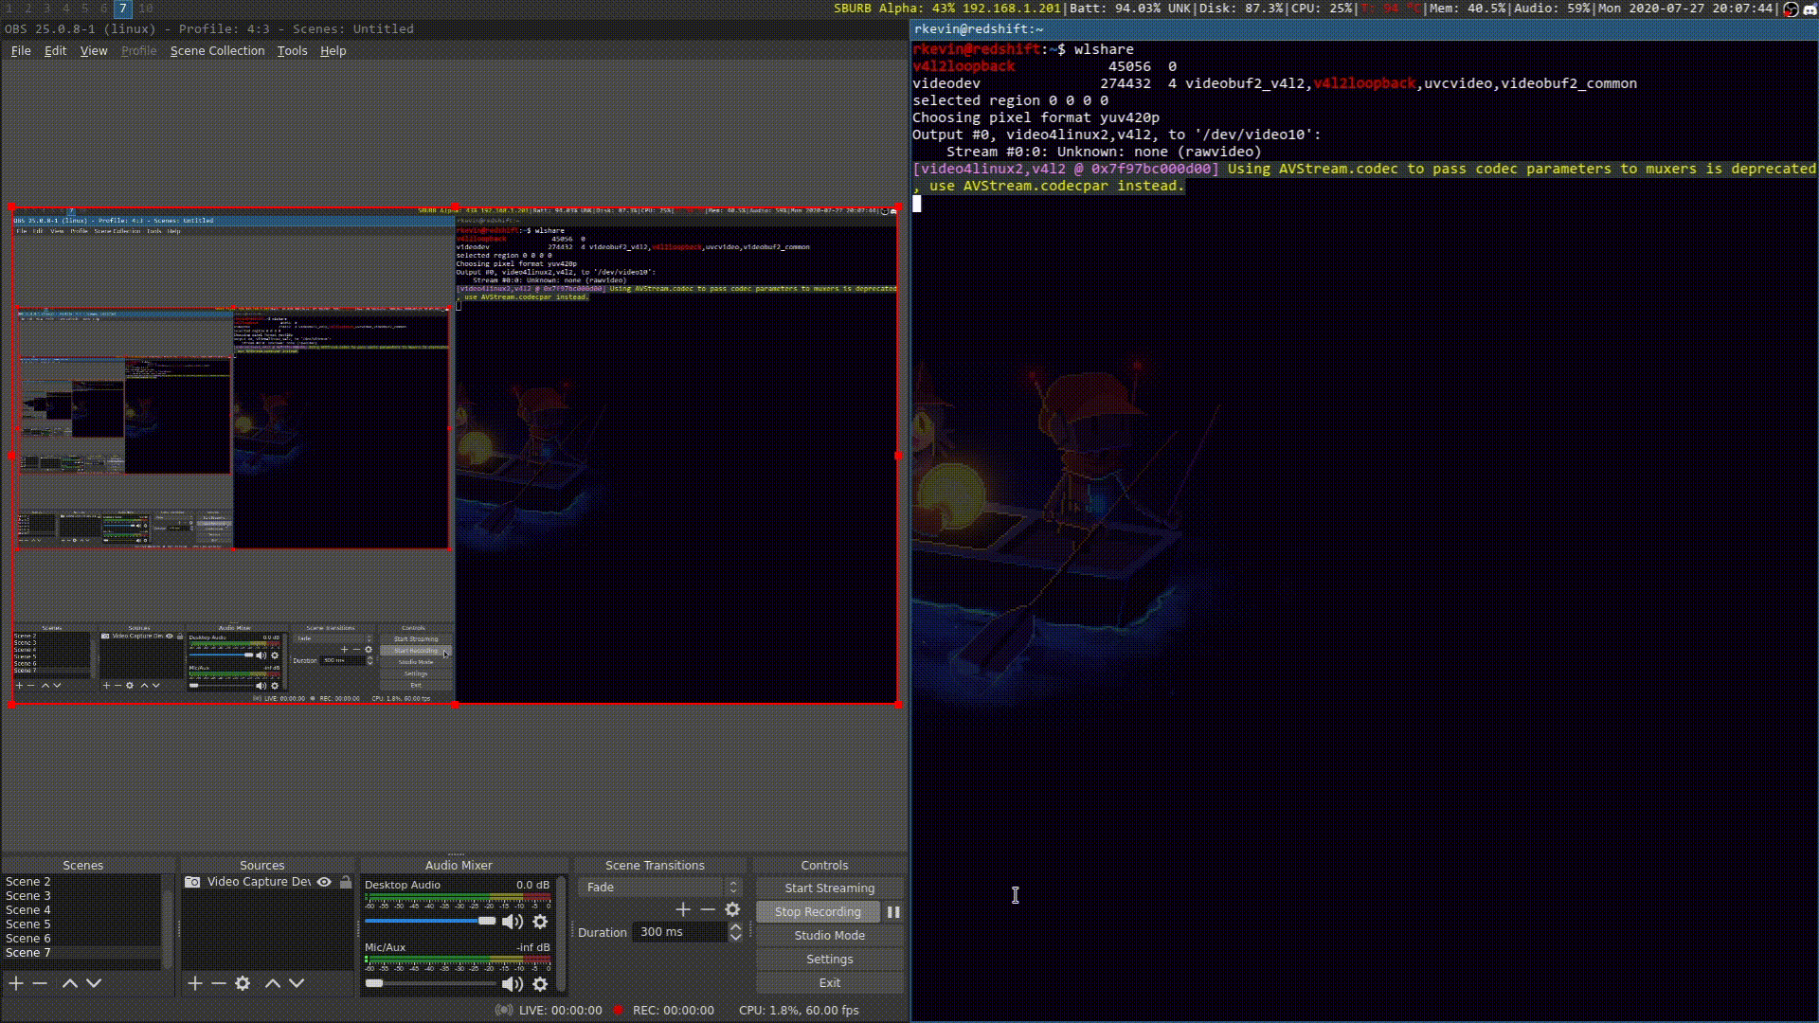Toggle lock on Video Capture Device source
1819x1023 pixels.
pyautogui.click(x=346, y=882)
